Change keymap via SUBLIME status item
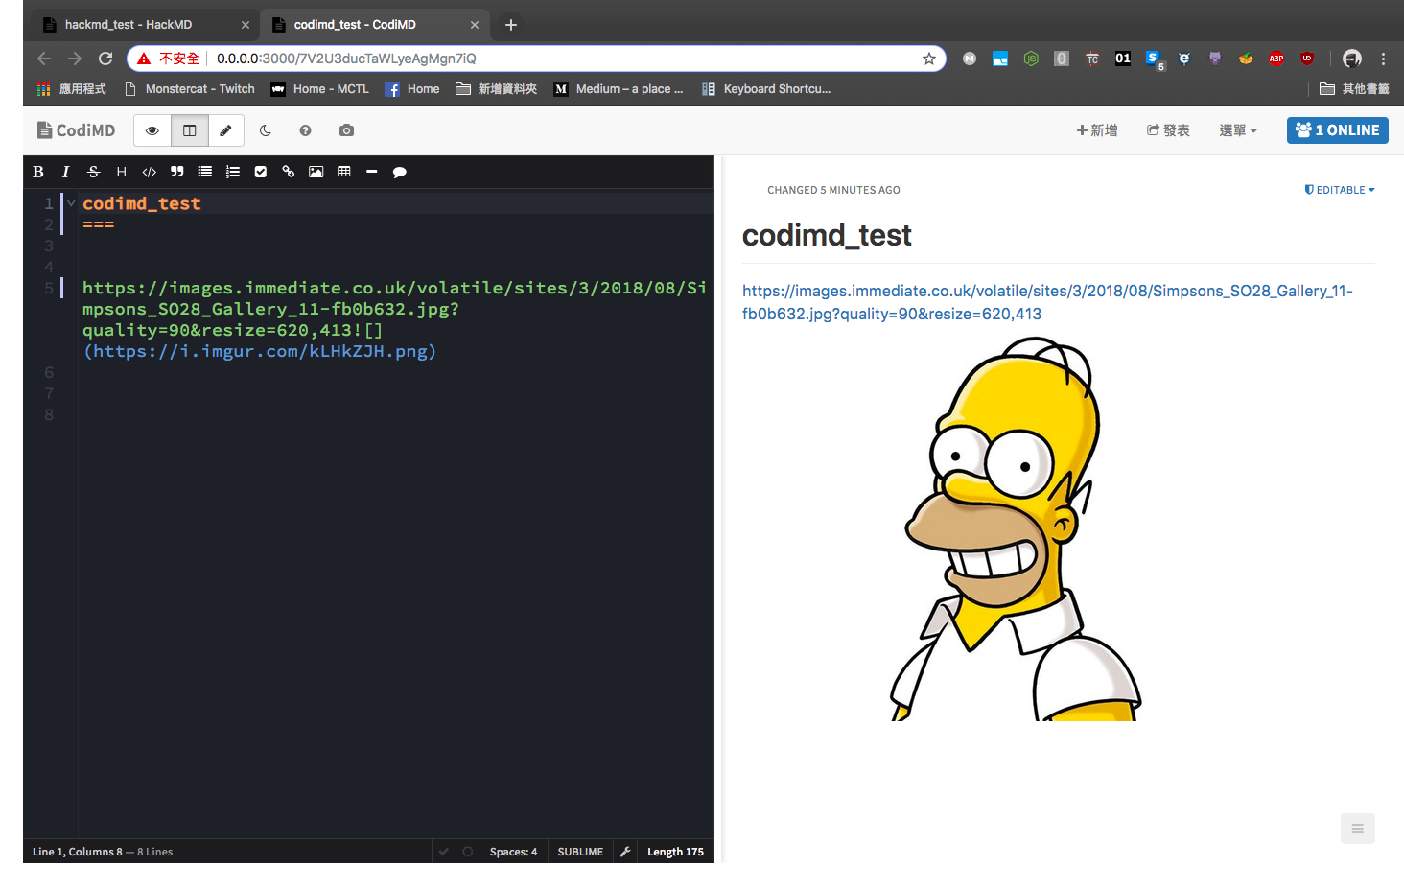 pyautogui.click(x=580, y=852)
